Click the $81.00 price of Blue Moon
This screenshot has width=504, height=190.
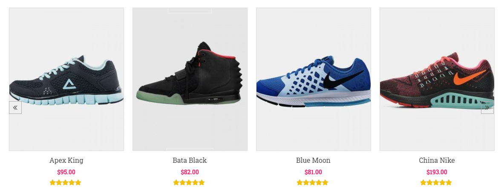pyautogui.click(x=313, y=172)
